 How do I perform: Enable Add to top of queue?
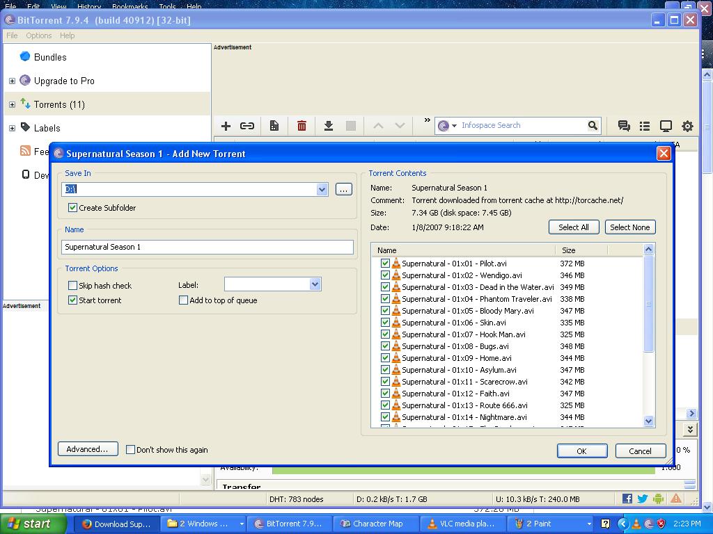(183, 300)
